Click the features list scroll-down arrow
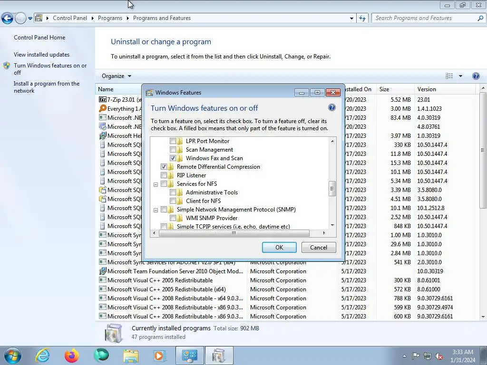 pos(332,225)
